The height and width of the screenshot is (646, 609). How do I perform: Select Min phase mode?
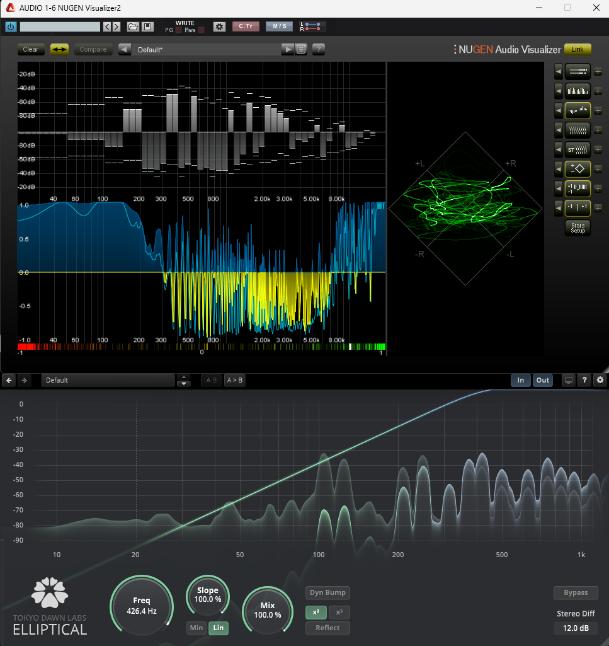[x=196, y=628]
